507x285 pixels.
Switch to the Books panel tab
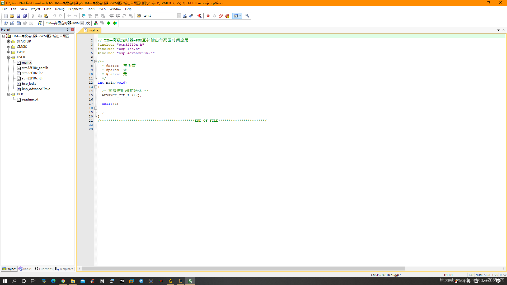[x=25, y=269]
